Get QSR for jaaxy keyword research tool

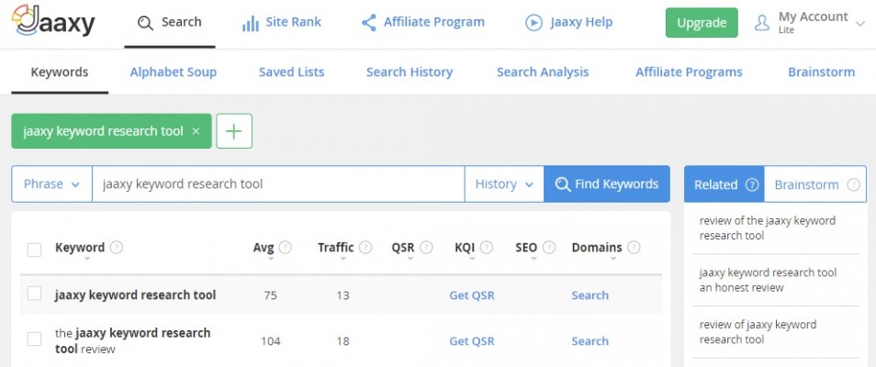(472, 295)
